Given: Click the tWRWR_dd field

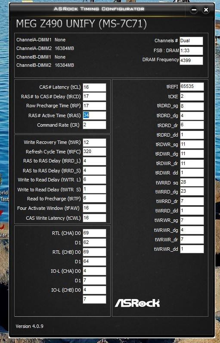Looking at the screenshot, I should [x=192, y=249].
